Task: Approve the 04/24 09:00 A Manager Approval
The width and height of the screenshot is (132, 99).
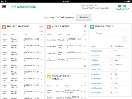Action: pos(42,40)
